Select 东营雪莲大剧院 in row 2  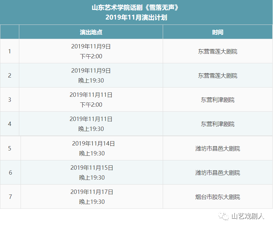coord(218,76)
